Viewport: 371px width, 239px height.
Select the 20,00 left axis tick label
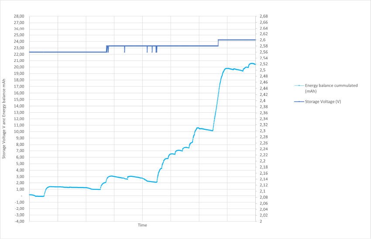click(19, 67)
